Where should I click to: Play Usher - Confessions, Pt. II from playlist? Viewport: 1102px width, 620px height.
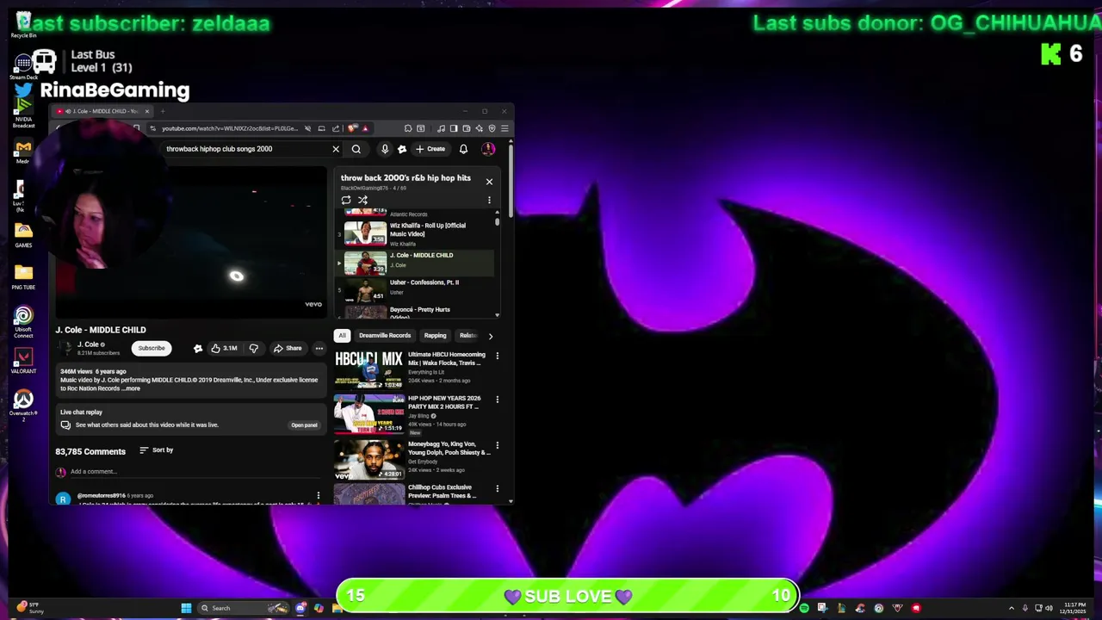[x=417, y=289]
